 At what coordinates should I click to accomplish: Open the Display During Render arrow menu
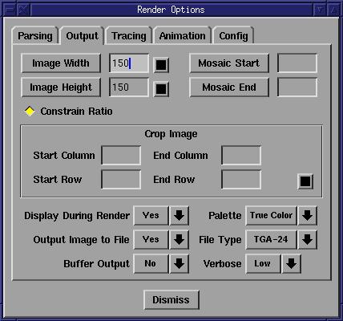click(179, 215)
